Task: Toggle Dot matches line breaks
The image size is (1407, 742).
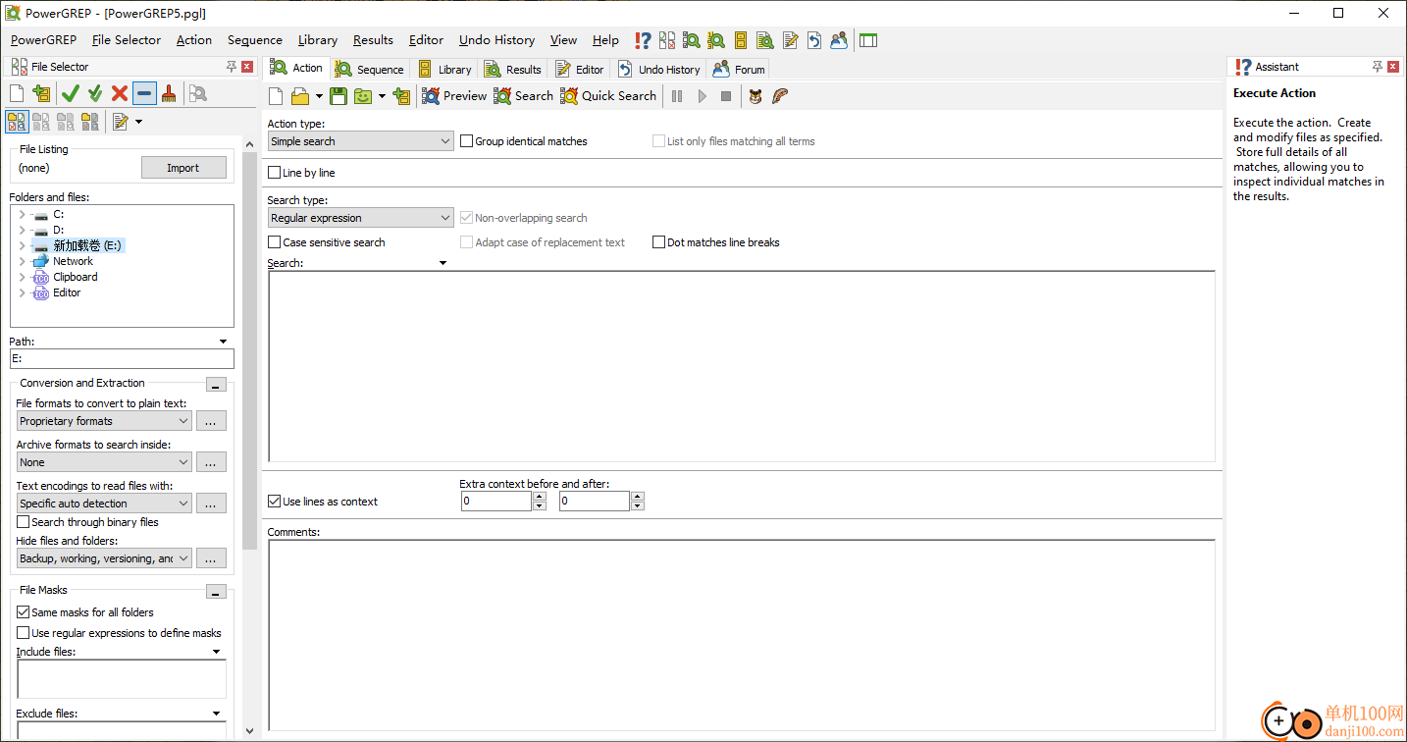Action: (716, 242)
